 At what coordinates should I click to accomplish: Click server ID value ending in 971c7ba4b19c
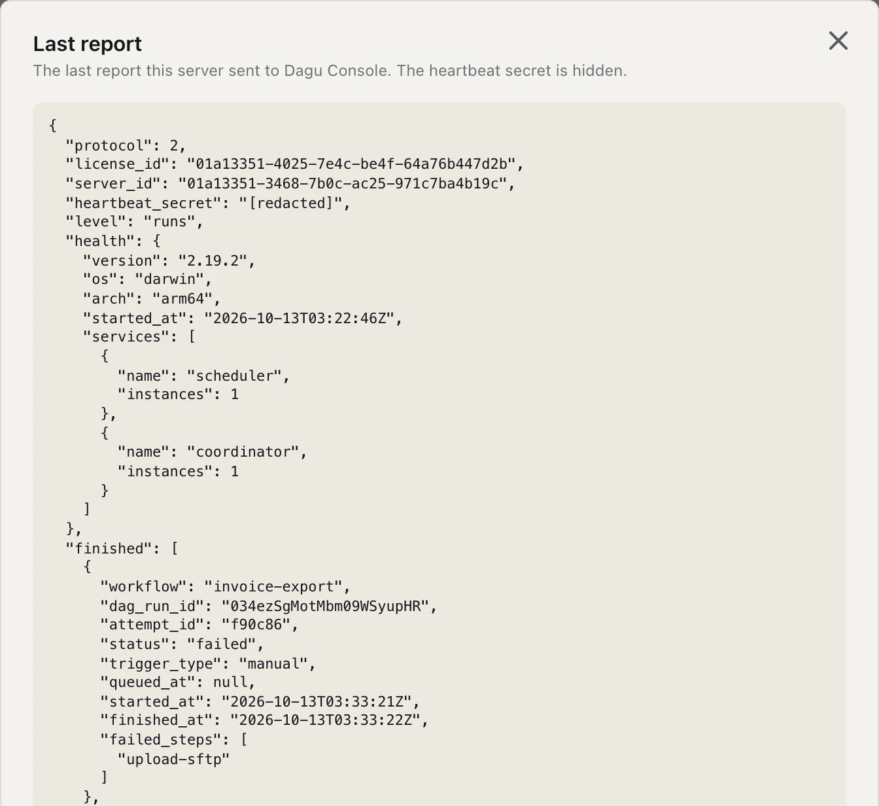coord(343,184)
